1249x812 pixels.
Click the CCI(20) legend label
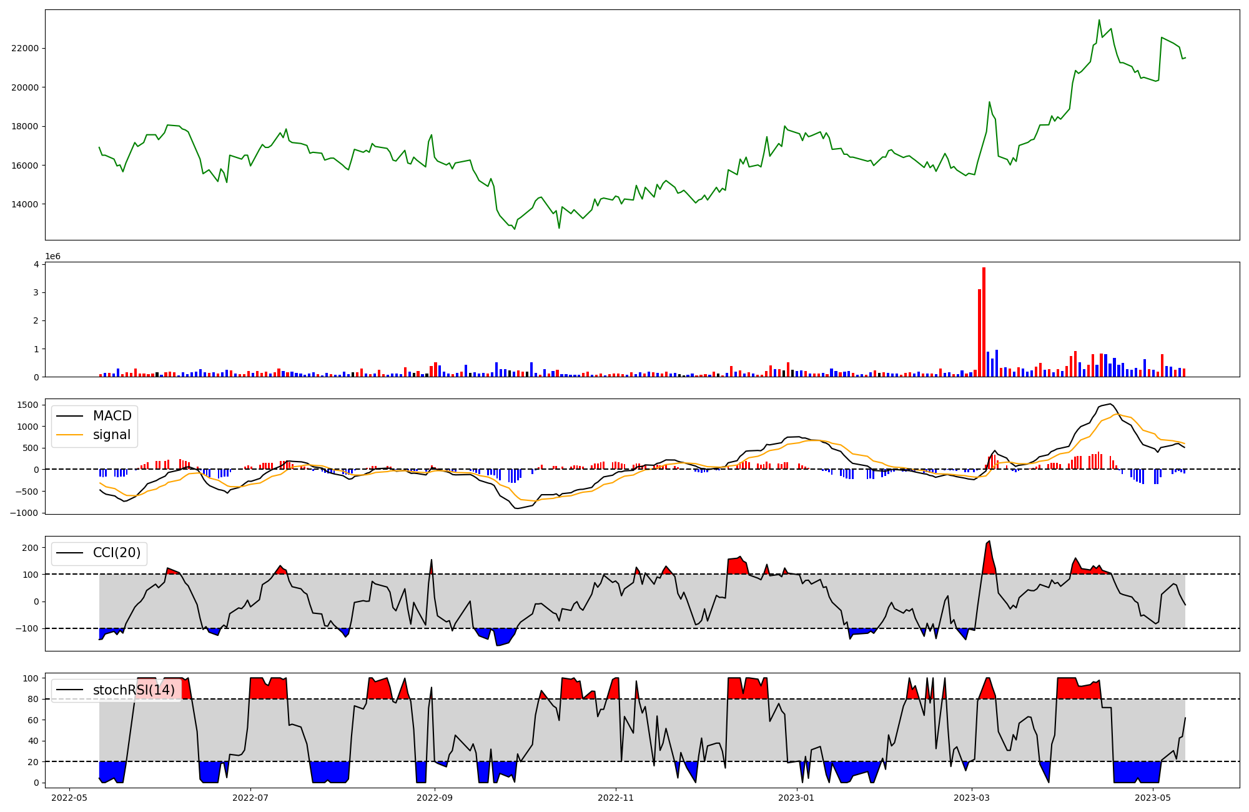point(117,553)
